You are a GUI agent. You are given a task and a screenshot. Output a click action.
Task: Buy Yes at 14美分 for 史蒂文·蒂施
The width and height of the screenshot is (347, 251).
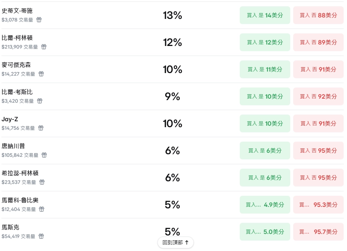(x=265, y=15)
